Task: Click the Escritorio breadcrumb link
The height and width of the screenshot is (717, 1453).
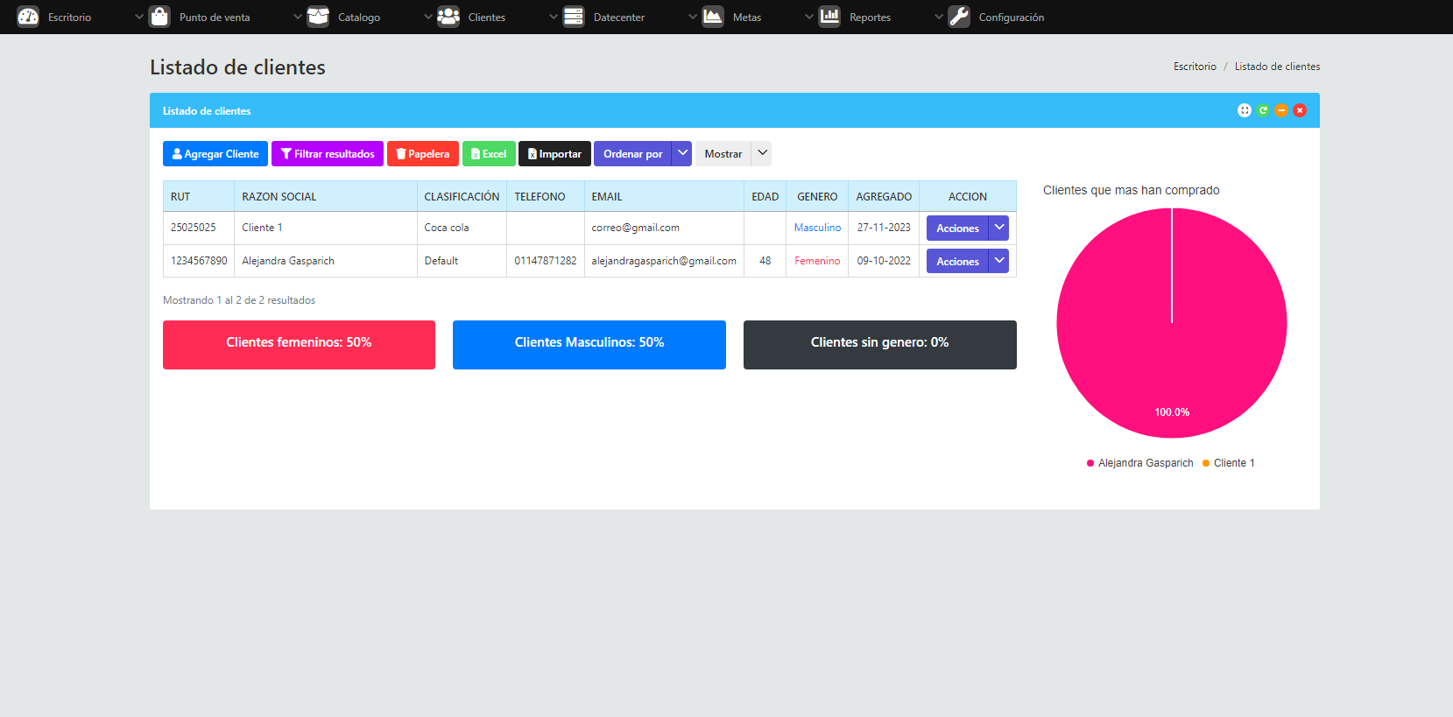Action: click(x=1195, y=67)
